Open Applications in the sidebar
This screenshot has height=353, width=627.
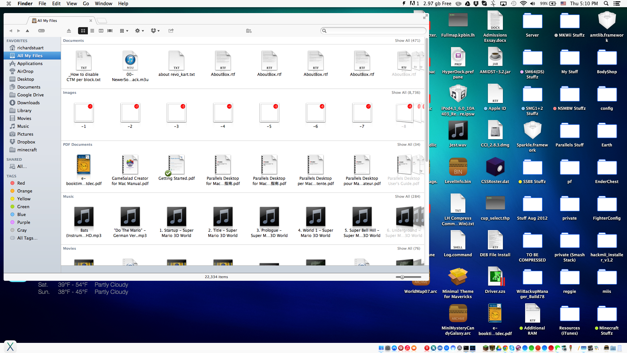30,63
